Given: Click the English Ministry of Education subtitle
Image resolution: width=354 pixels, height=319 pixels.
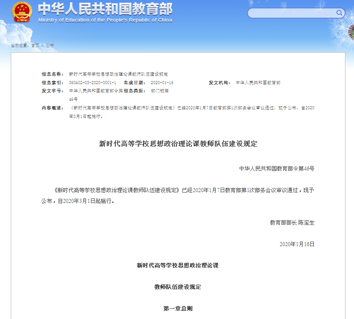Looking at the screenshot, I should coord(105,20).
